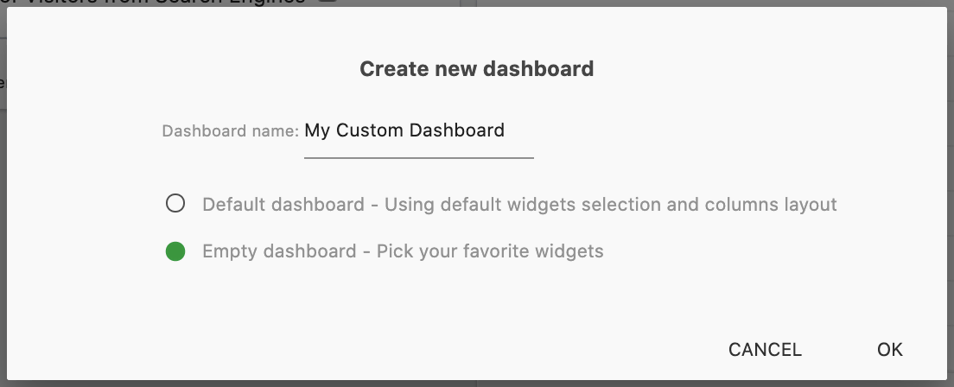954x387 pixels.
Task: Click the "Default dashboard" option label text
Action: 283,205
